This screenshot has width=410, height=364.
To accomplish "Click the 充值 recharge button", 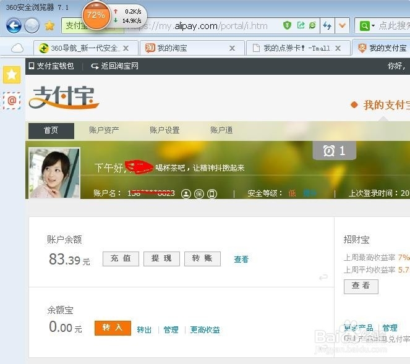I will tap(121, 259).
